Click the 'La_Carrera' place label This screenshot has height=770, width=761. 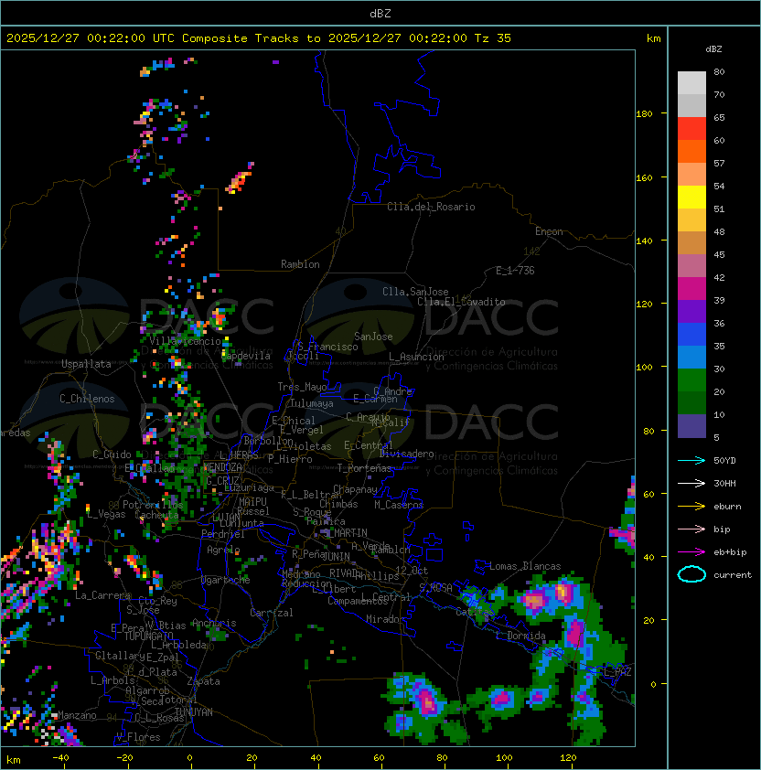point(102,595)
